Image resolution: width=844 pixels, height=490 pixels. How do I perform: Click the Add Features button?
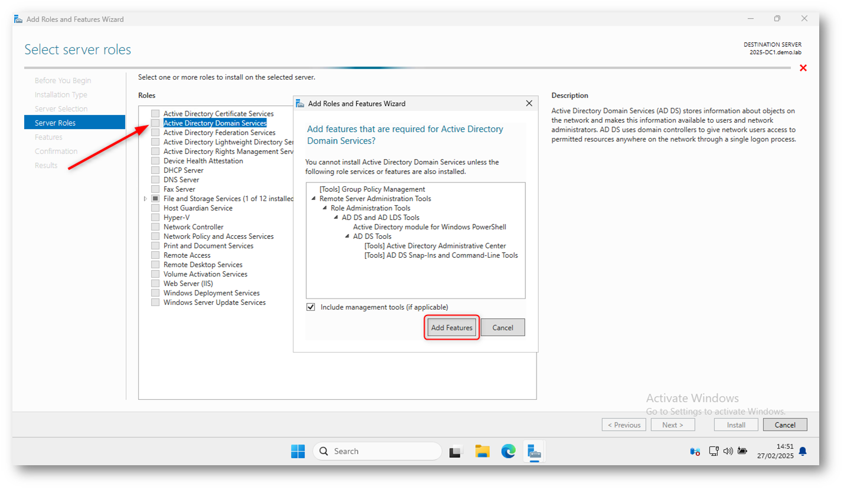[452, 327]
